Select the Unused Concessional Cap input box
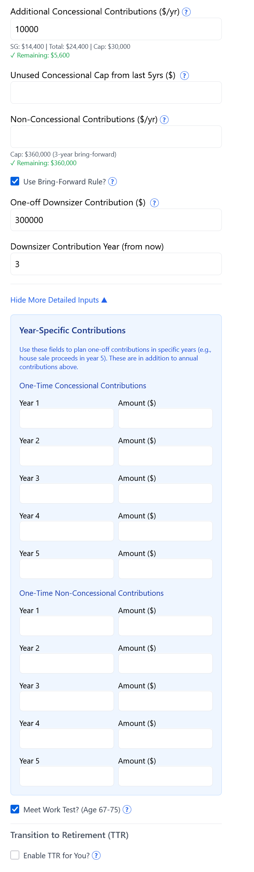Image resolution: width=254 pixels, height=872 pixels. point(116,93)
